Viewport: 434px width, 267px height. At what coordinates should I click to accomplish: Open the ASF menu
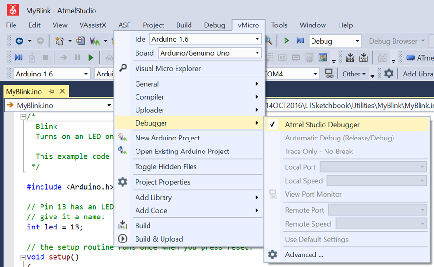point(124,25)
